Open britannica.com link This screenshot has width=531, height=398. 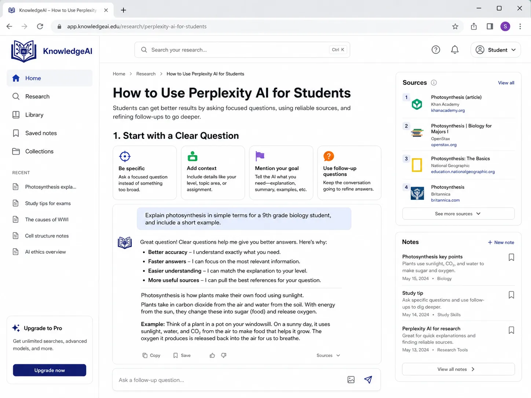coord(445,200)
